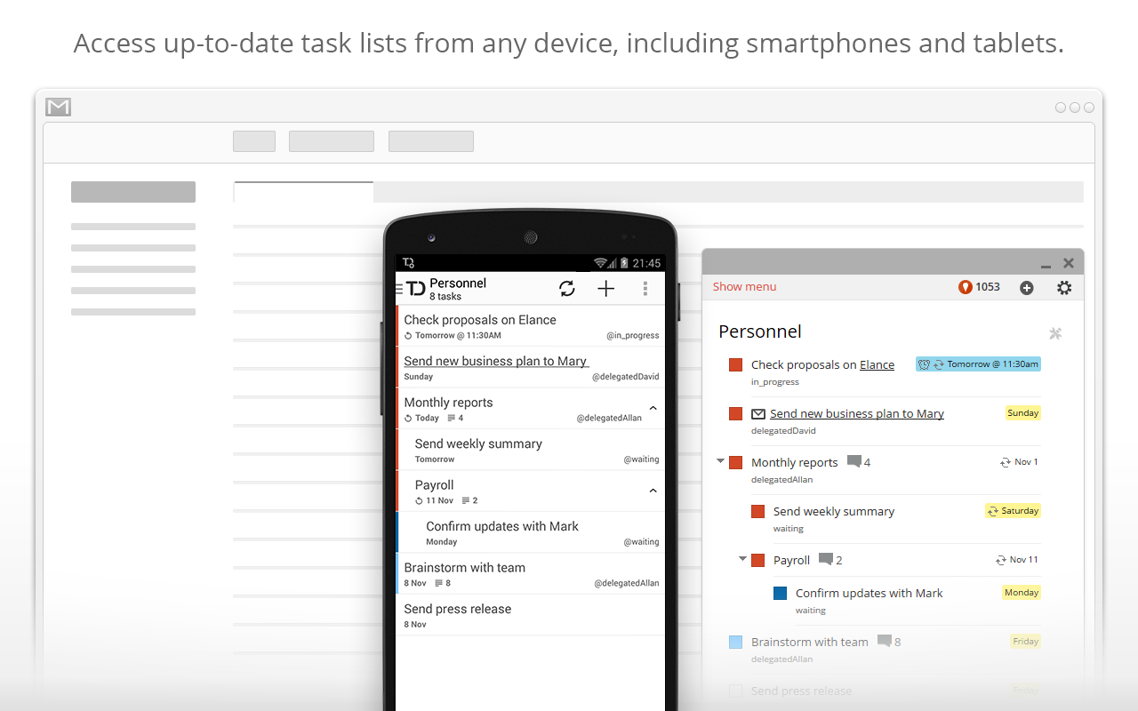The height and width of the screenshot is (711, 1138).
Task: Open comments icon next to Brainstorm with team in desktop panel
Action: pos(885,641)
